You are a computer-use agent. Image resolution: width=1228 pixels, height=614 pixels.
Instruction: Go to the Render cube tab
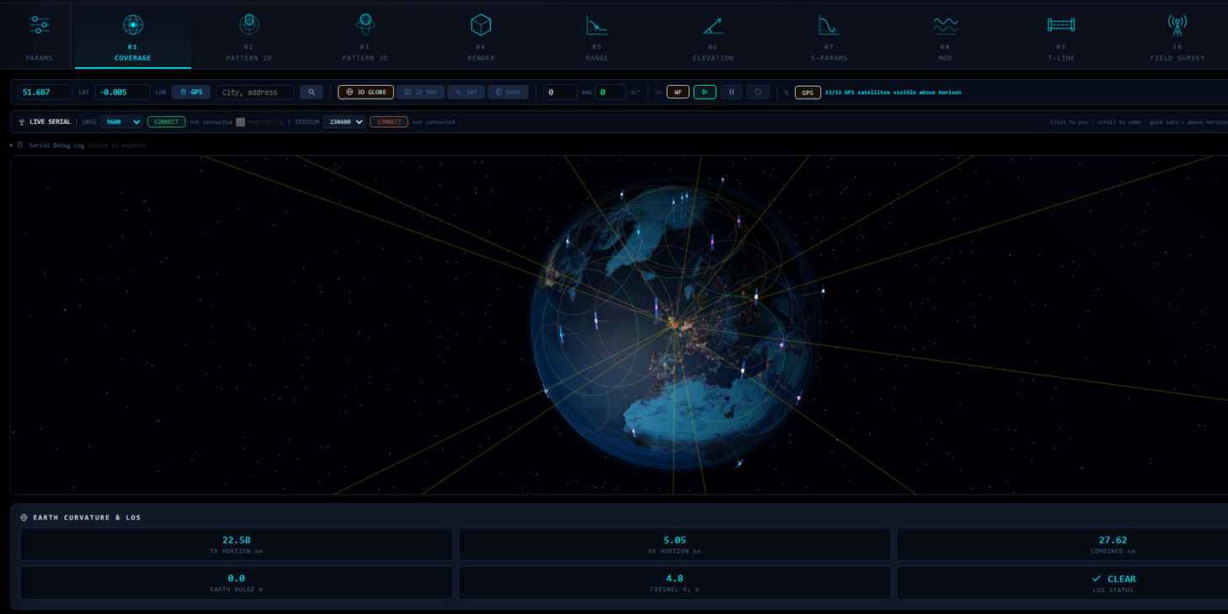481,37
